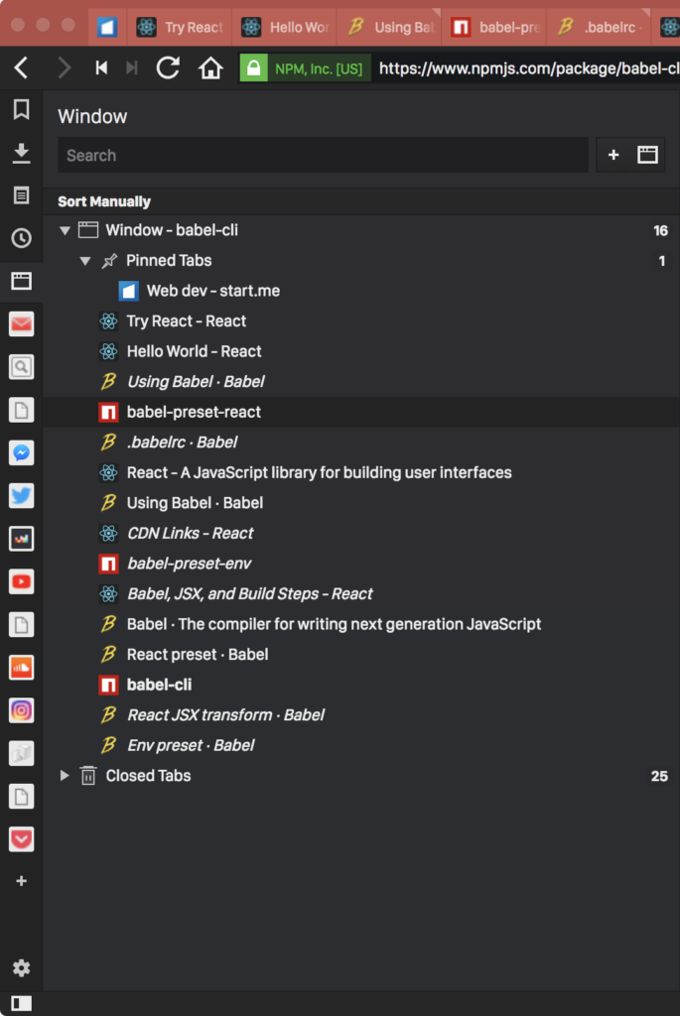This screenshot has width=680, height=1016.
Task: Click the Search field in Window panel
Action: coord(323,155)
